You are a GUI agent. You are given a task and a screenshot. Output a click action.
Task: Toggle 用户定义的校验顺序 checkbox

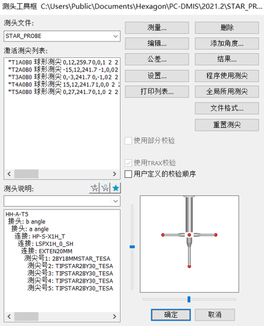coord(128,174)
